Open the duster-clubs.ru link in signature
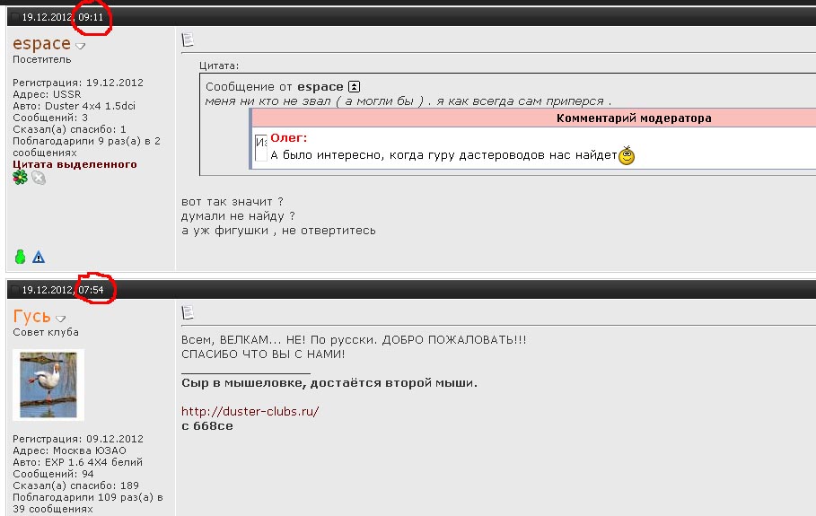 [250, 411]
